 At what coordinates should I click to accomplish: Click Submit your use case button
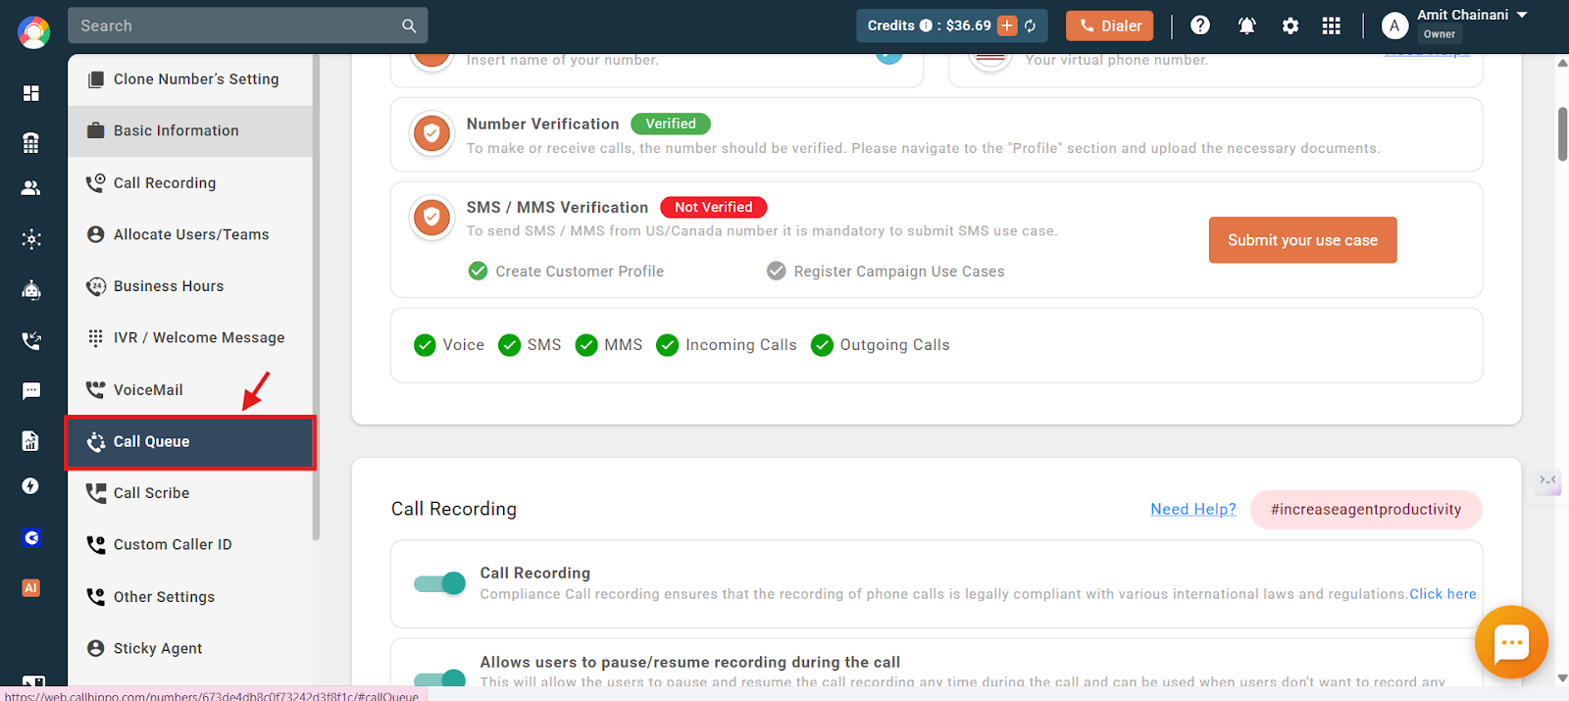coord(1302,240)
